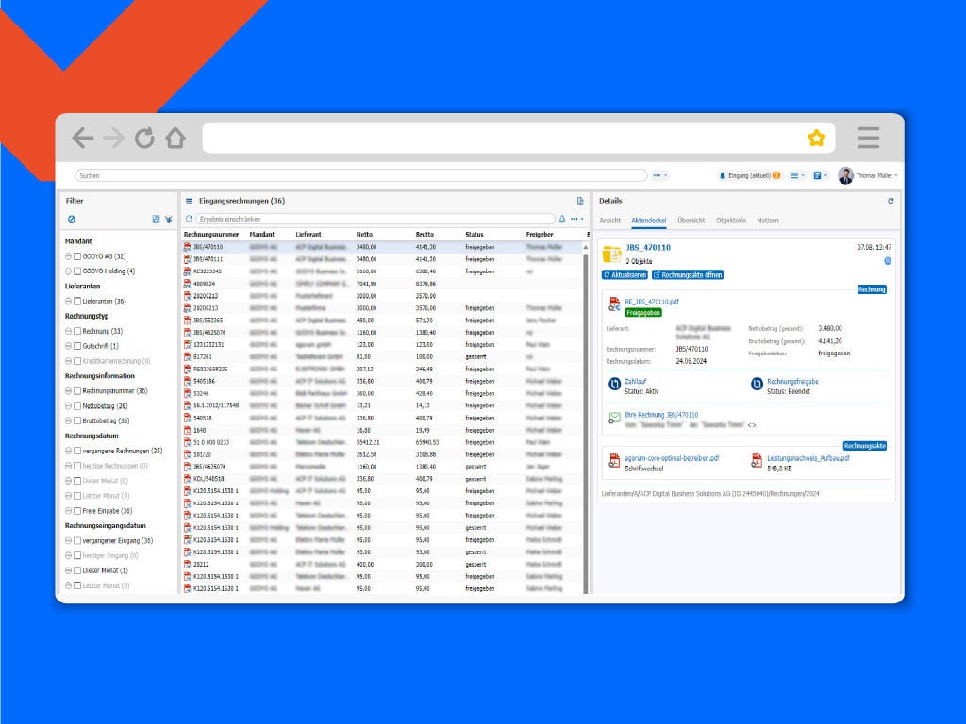Click the bell icon in the invoice list toolbar

click(562, 219)
